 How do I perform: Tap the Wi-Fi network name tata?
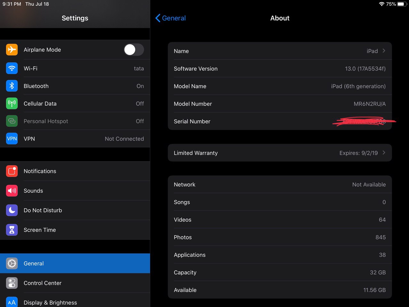[x=139, y=68]
